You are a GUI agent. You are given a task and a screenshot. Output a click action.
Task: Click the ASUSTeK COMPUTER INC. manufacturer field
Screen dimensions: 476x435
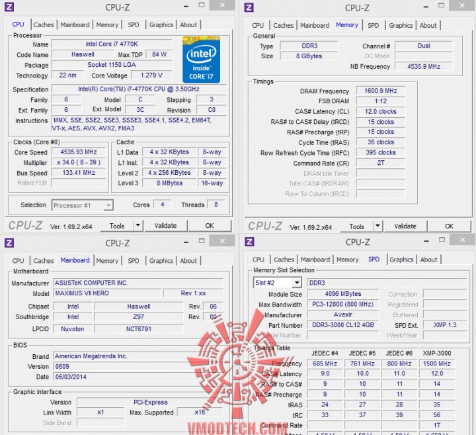(x=138, y=283)
